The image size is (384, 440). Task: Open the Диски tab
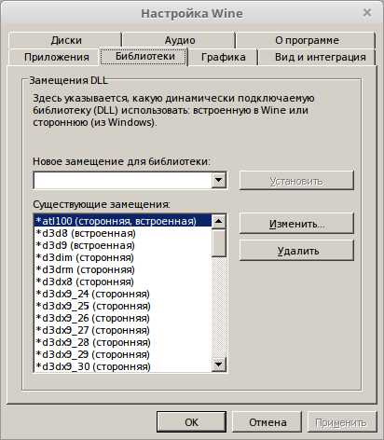click(x=65, y=40)
